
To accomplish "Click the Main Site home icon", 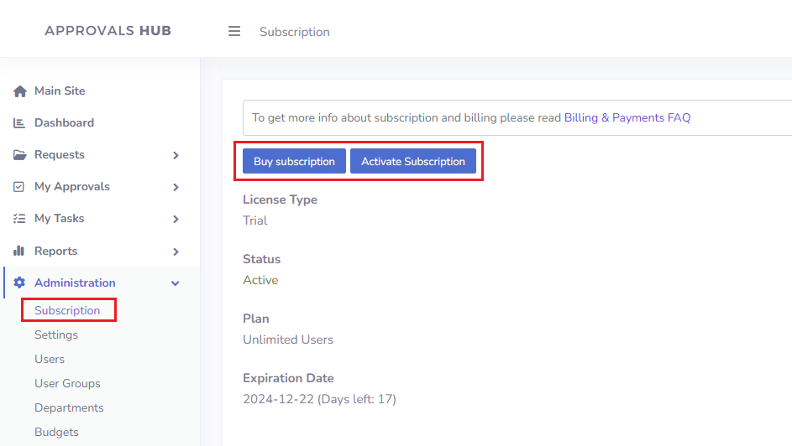I will point(19,91).
